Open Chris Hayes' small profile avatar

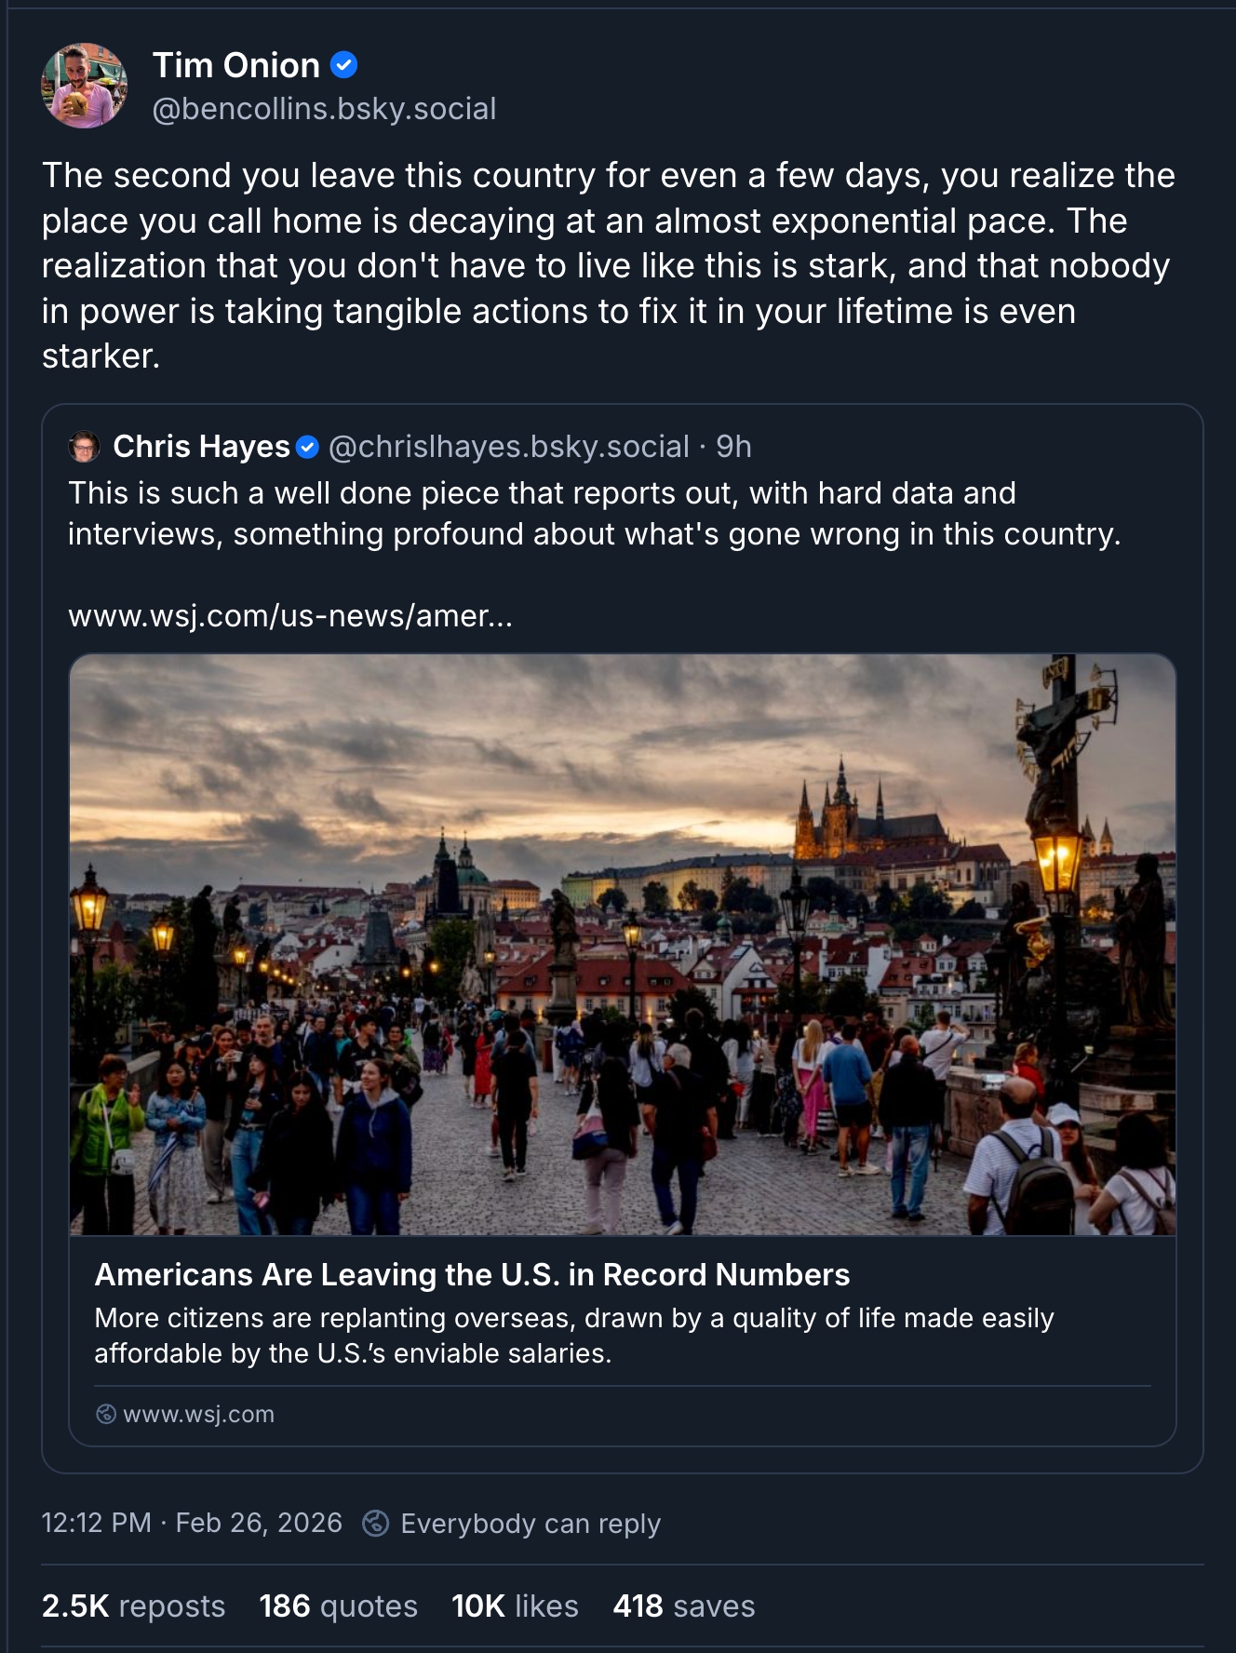click(85, 447)
